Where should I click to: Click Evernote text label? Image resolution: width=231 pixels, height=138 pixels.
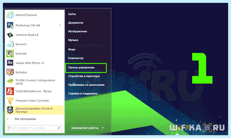coord(21,54)
